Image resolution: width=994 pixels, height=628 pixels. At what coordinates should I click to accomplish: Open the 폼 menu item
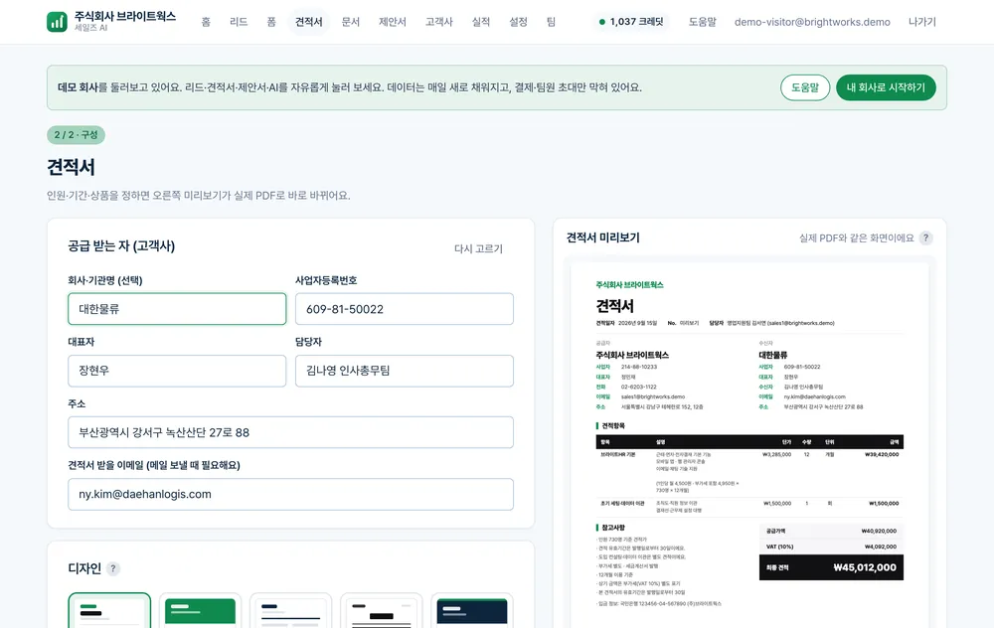pyautogui.click(x=271, y=22)
